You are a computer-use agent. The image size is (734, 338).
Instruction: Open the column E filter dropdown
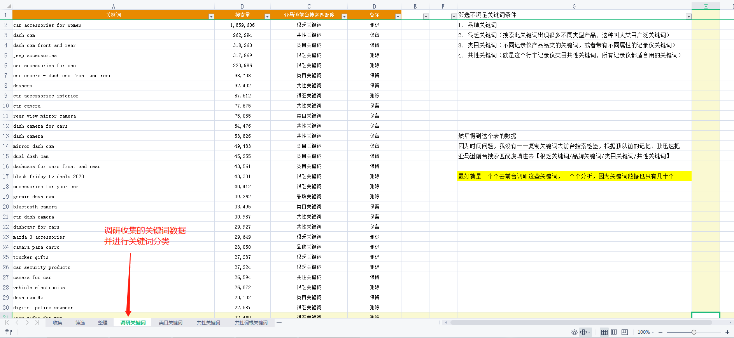coord(426,16)
